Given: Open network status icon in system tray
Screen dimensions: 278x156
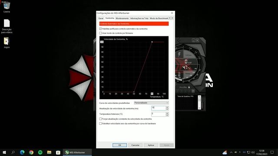Looking at the screenshot, I should point(248,152).
